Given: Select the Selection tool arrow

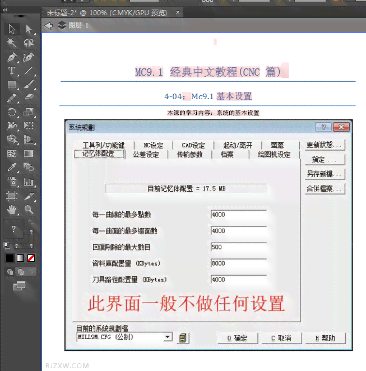Looking at the screenshot, I should point(12,29).
